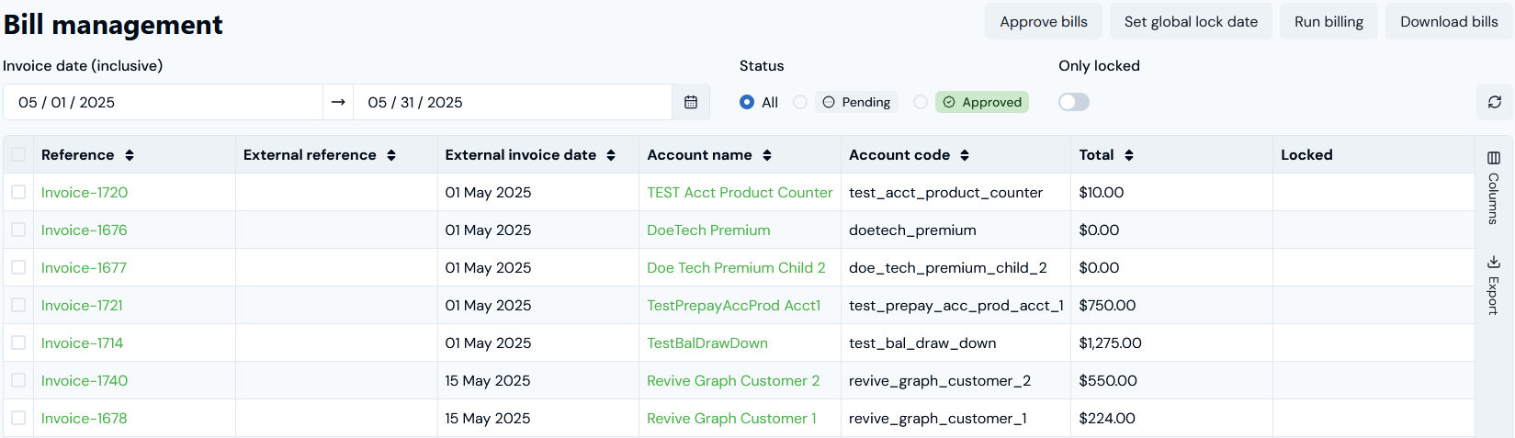Open the Invoice-1714 reference link

(82, 343)
